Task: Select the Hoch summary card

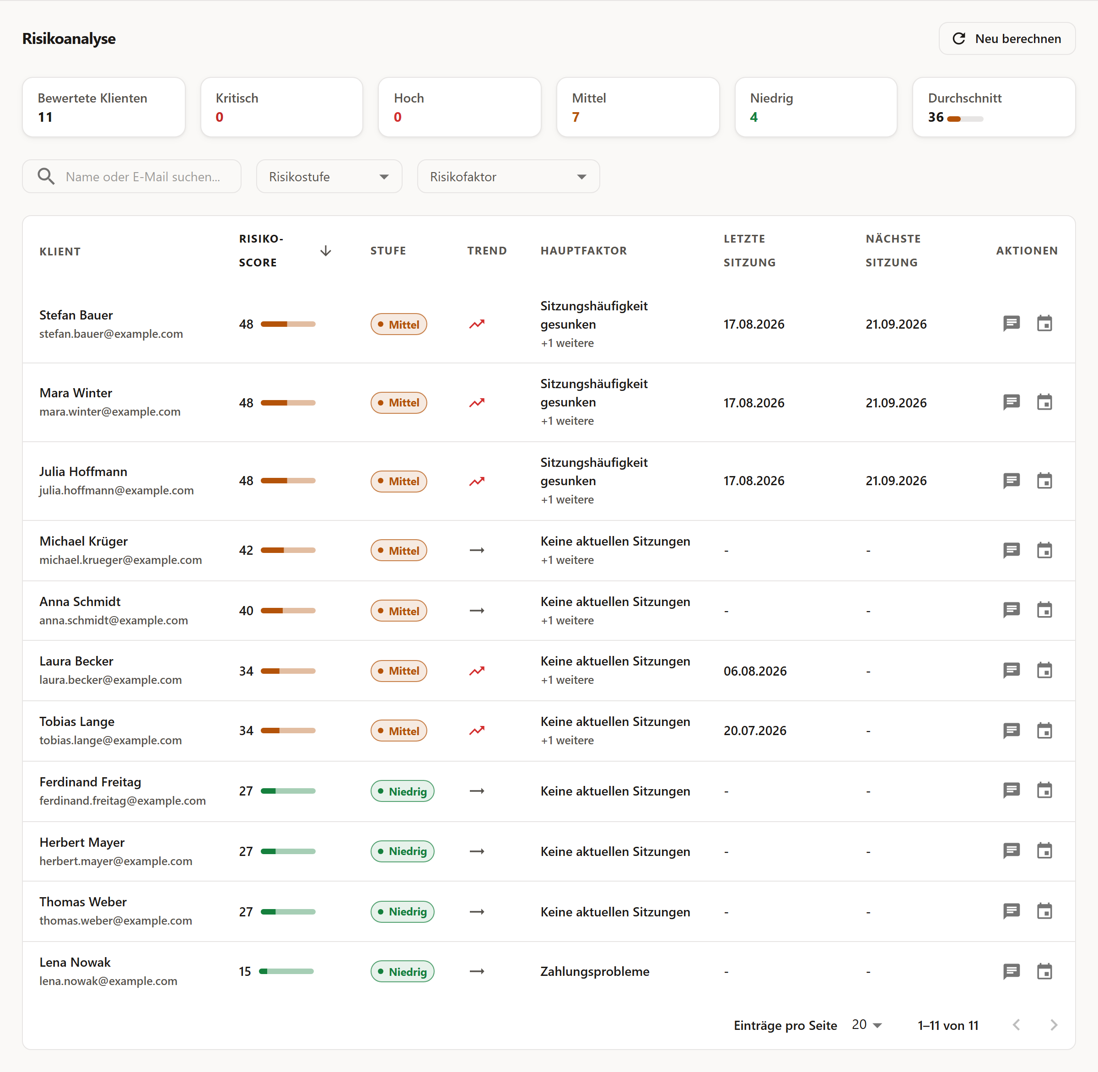Action: pyautogui.click(x=460, y=107)
